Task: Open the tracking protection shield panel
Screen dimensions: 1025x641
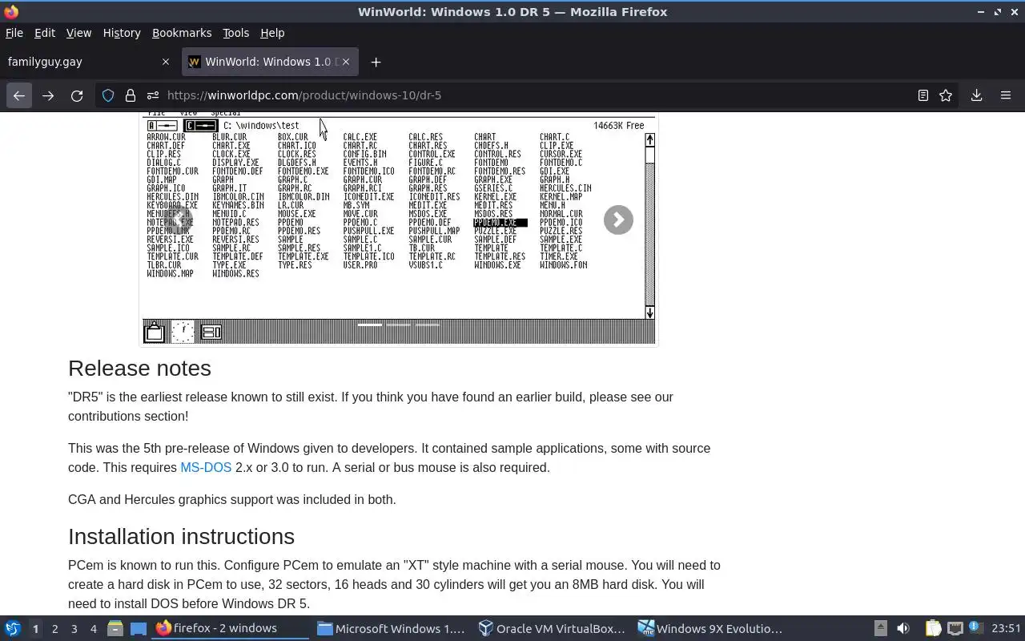Action: pos(108,95)
